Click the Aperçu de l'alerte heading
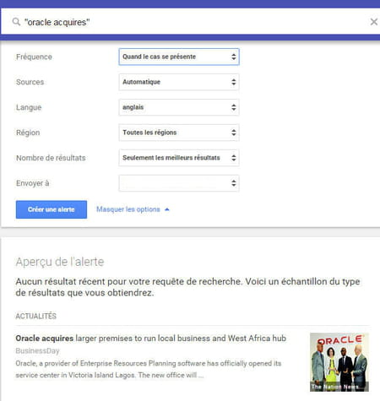The image size is (380, 401). tap(60, 262)
